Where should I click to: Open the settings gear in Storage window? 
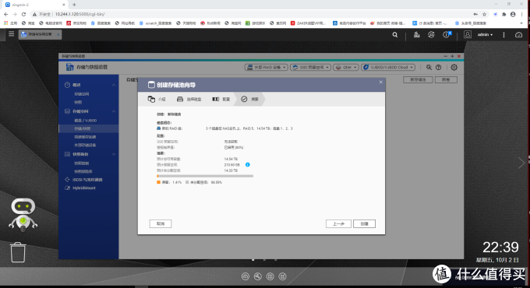click(454, 68)
